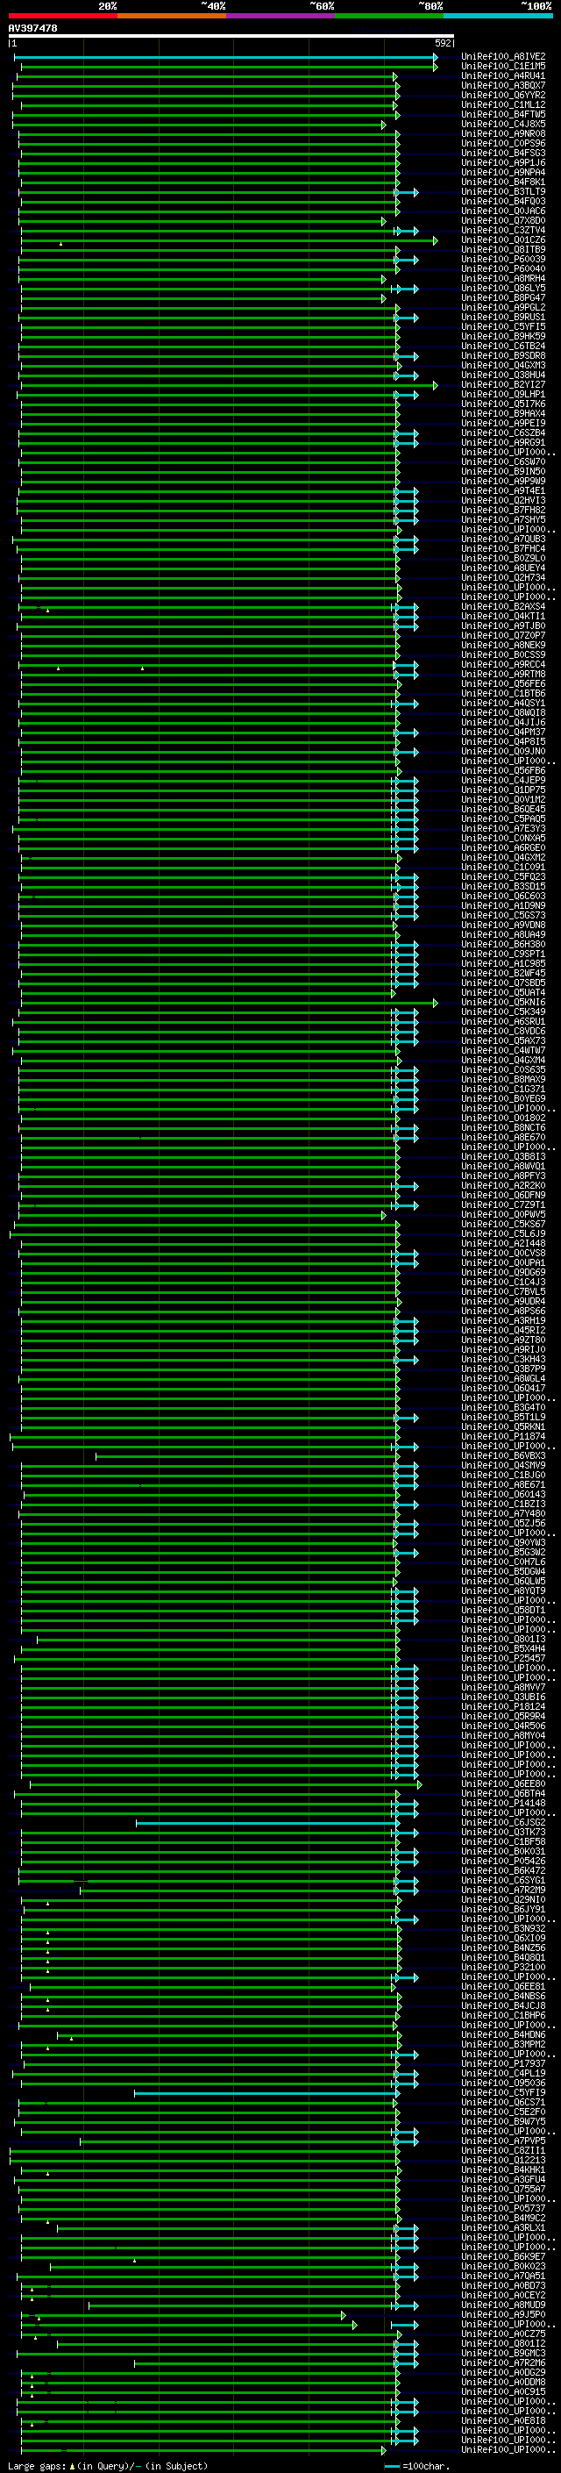
Task: Select the UniRef100_Q755A7 label
Action: [503, 2190]
